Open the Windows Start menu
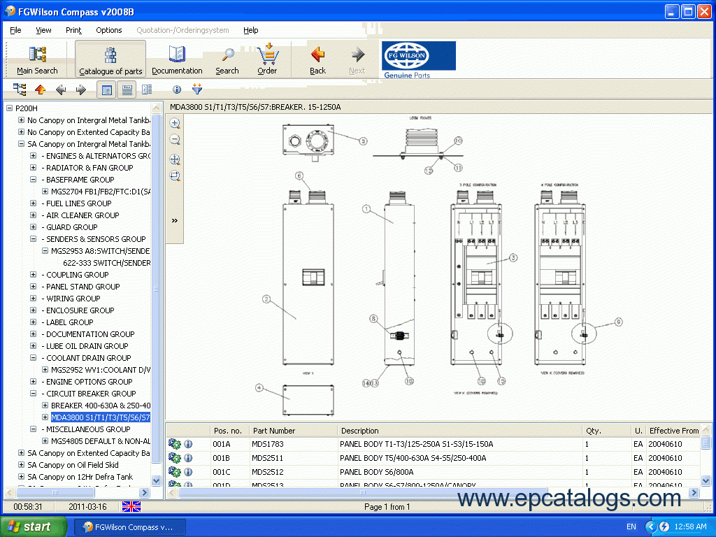 pyautogui.click(x=32, y=527)
